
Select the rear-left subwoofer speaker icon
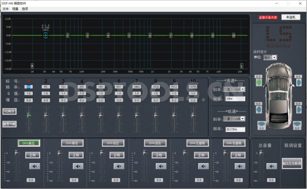[x=261, y=123]
